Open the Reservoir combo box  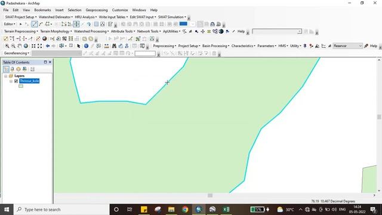pyautogui.click(x=347, y=46)
